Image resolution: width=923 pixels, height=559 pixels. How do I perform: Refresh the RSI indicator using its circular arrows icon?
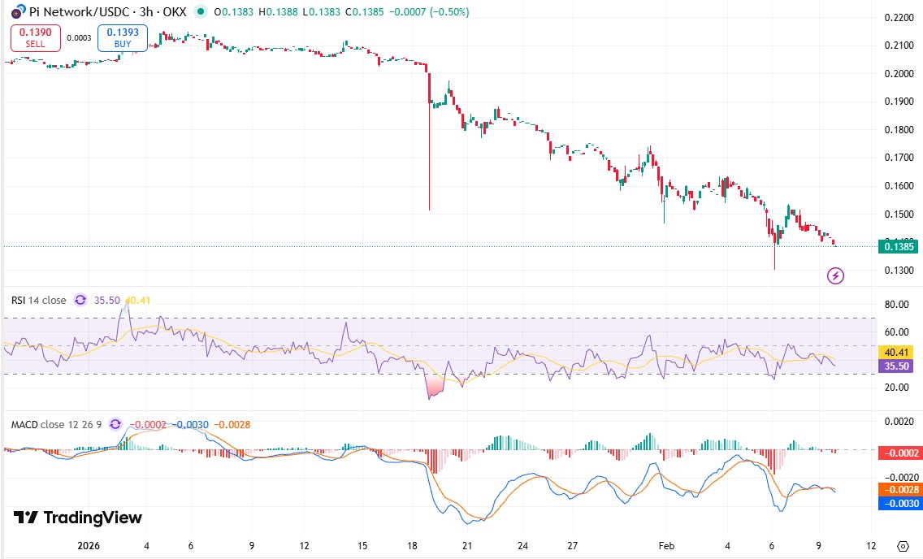(x=80, y=300)
